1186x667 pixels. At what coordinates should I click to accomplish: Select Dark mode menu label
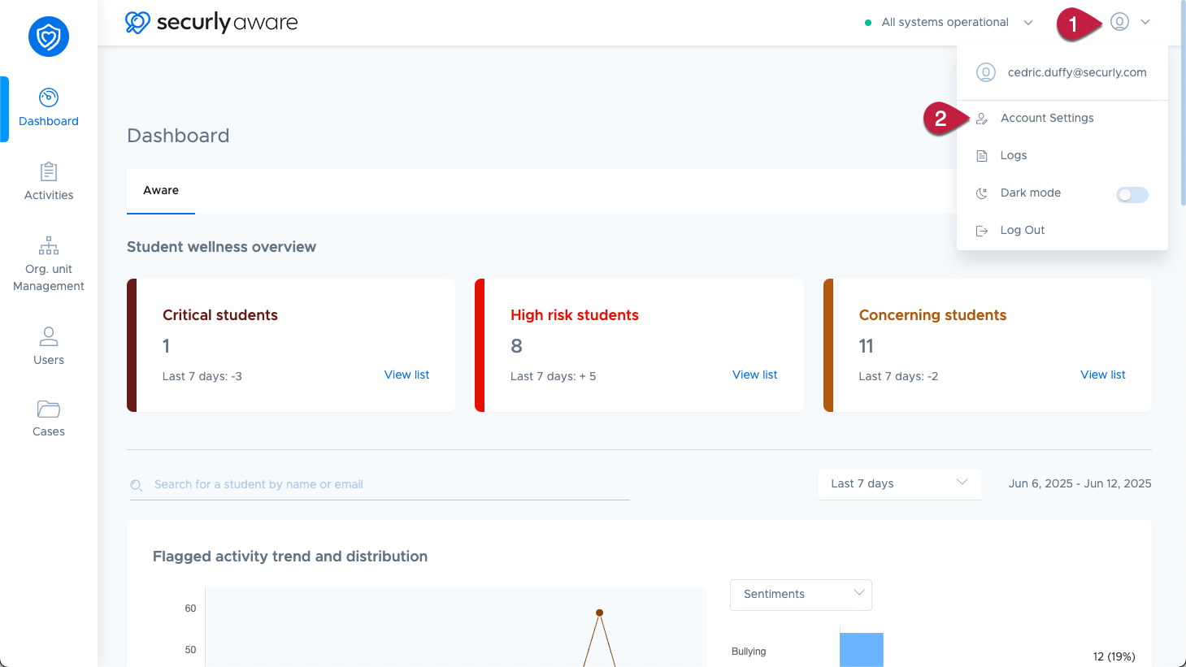click(x=1030, y=193)
